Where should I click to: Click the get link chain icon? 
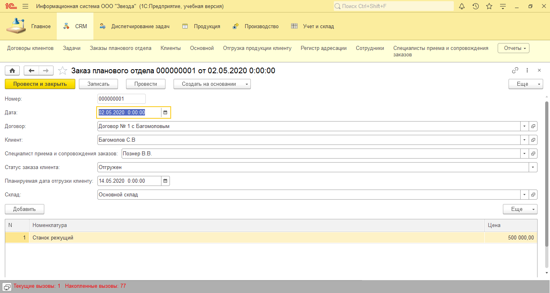515,70
